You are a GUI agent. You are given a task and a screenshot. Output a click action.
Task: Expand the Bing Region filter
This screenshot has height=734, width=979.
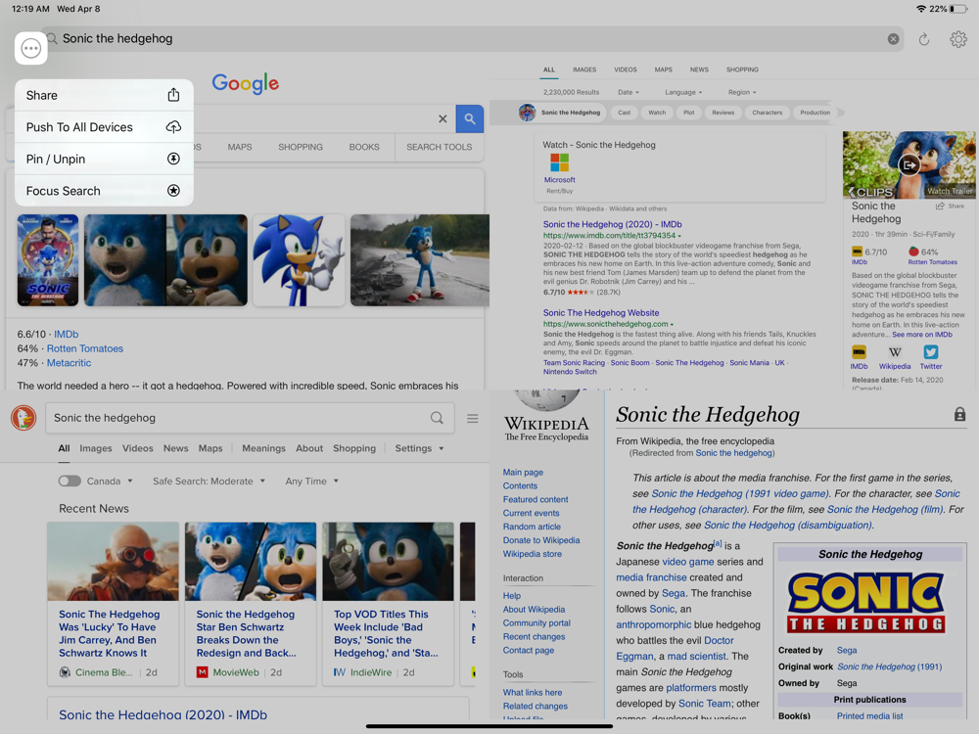coord(742,92)
